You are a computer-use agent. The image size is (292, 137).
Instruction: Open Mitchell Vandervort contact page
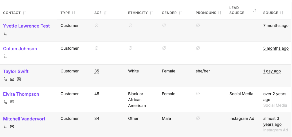24,119
